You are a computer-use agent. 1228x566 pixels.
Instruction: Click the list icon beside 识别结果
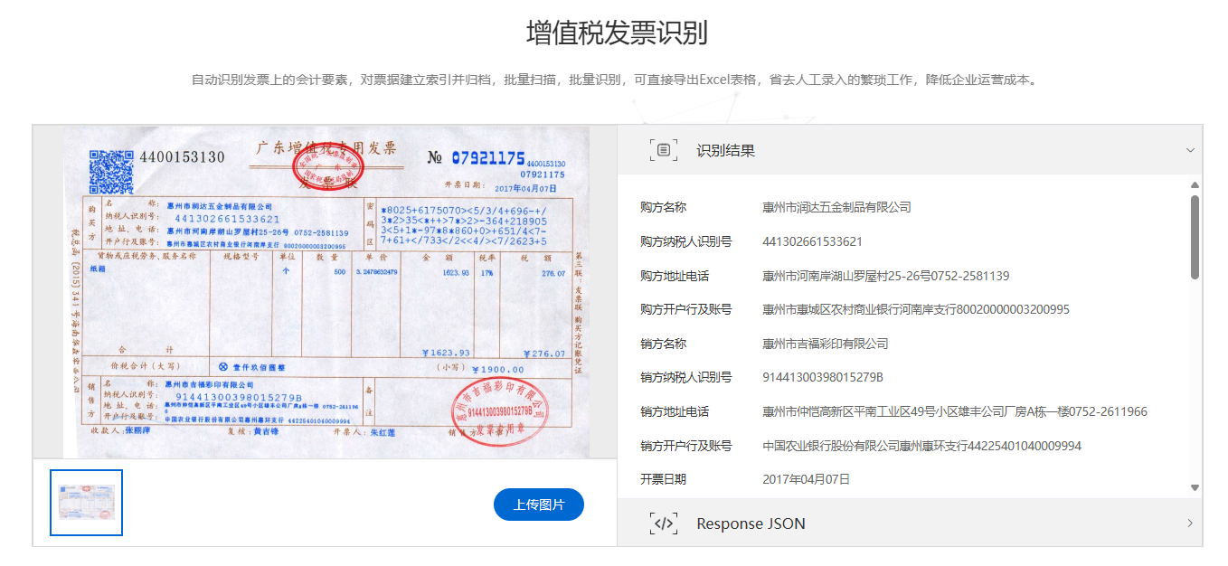[664, 150]
